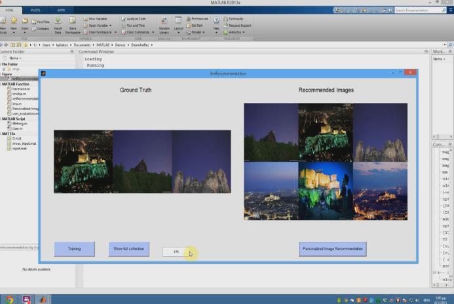Click the bottom-middle recommended image of the lit citadel
This screenshot has width=454, height=304.
(326, 191)
